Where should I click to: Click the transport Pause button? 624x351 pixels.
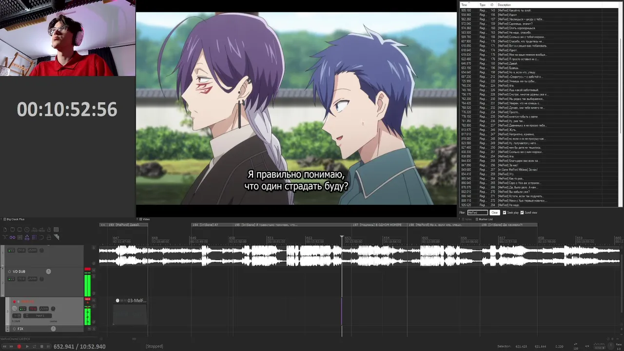[x=48, y=346]
